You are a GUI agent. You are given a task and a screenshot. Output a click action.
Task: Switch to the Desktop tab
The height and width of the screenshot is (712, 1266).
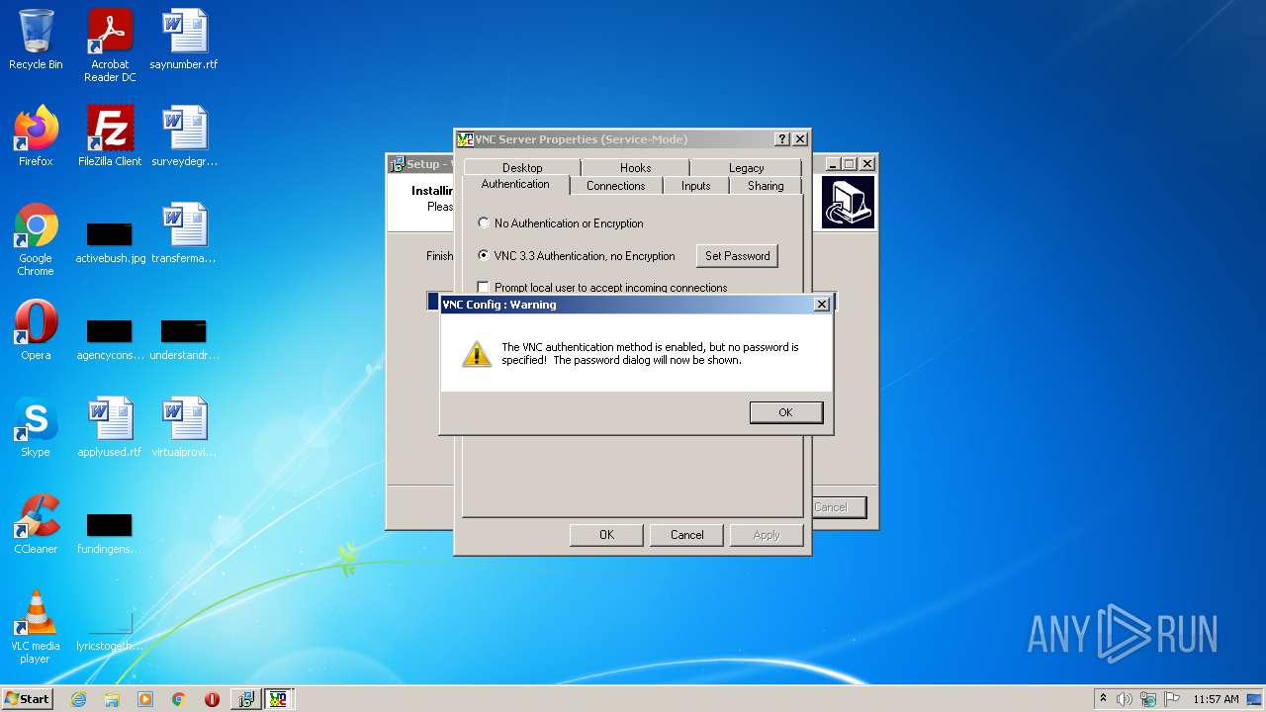(522, 168)
